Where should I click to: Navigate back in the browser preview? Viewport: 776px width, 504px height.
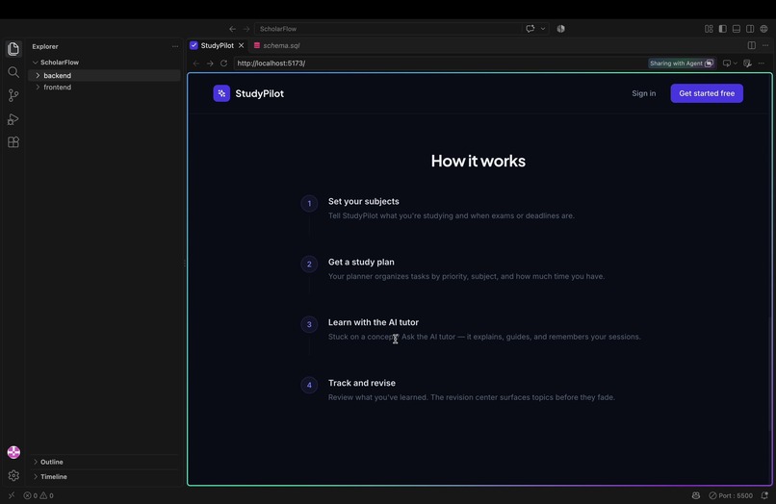point(196,63)
